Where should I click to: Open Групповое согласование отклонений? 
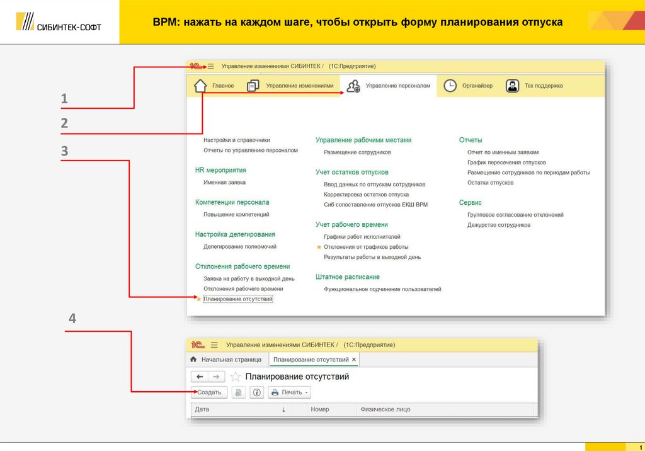pyautogui.click(x=515, y=215)
